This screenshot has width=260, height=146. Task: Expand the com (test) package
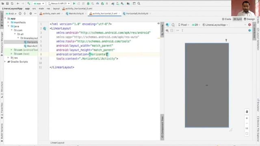tap(11, 54)
